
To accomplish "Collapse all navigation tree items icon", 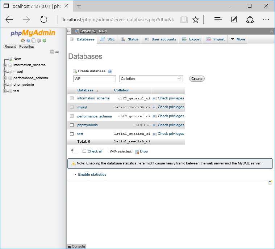I will (x=52, y=52).
